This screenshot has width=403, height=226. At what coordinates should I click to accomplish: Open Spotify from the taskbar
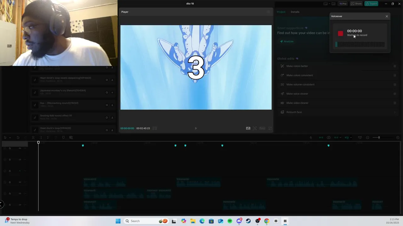pyautogui.click(x=230, y=221)
